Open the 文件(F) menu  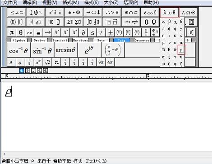(x=10, y=2)
